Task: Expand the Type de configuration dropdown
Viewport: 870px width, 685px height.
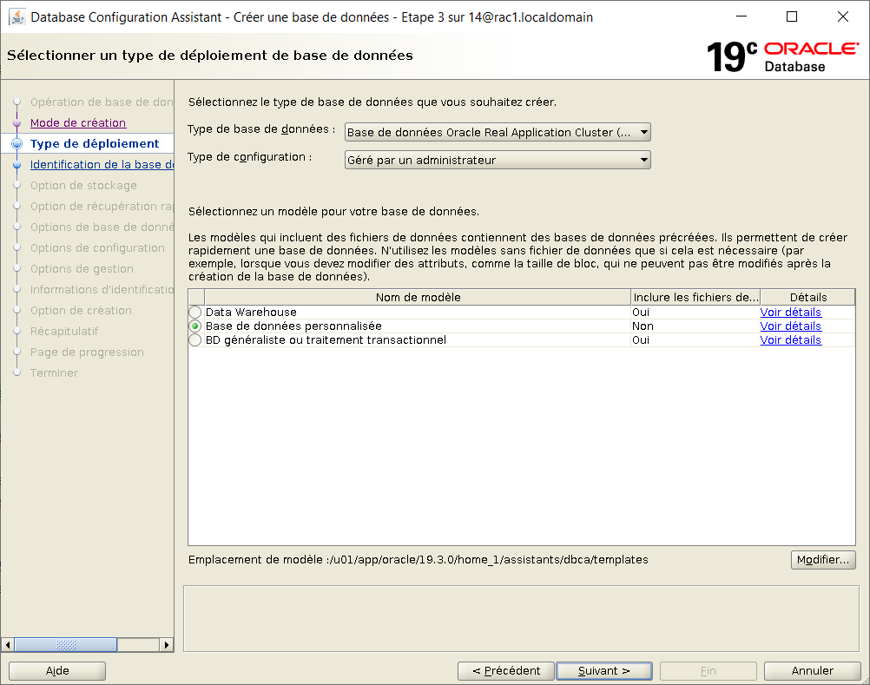Action: tap(498, 160)
